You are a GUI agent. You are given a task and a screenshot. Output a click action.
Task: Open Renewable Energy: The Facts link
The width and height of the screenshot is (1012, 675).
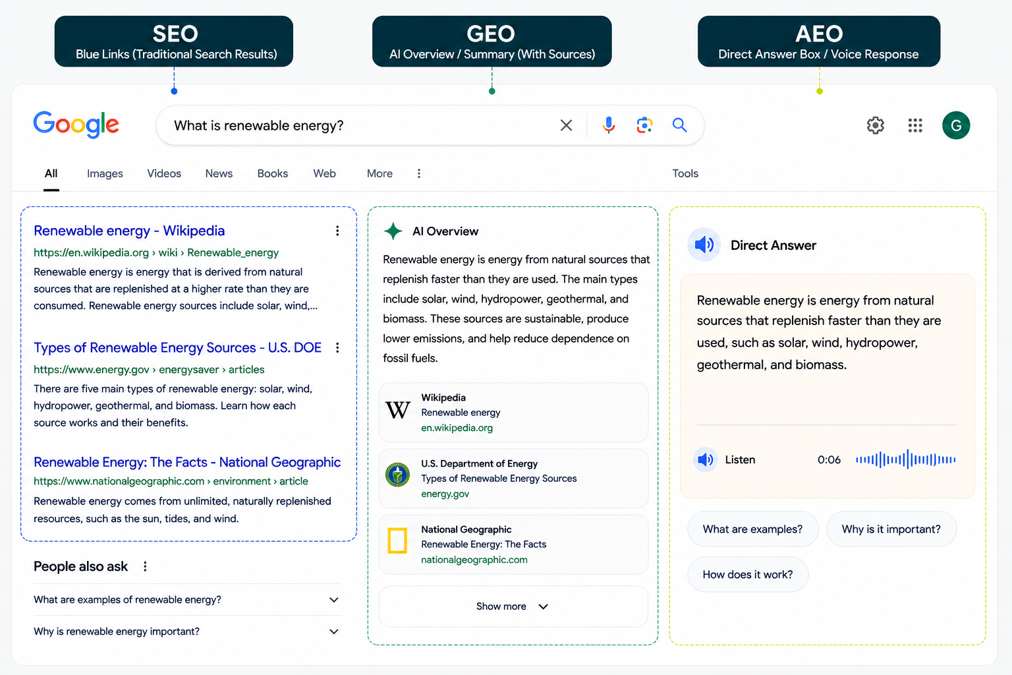tap(187, 462)
